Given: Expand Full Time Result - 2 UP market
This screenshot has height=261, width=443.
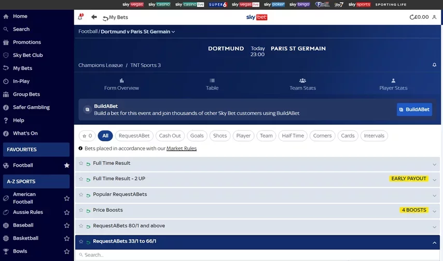Looking at the screenshot, I should [x=434, y=180].
